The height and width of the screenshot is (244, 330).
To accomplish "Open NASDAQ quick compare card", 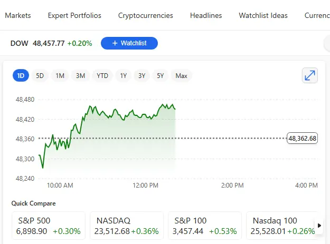I will pos(126,226).
